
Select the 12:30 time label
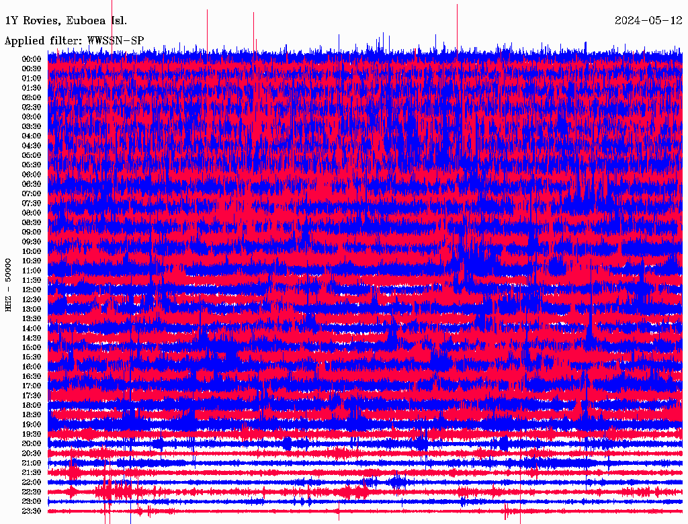click(32, 300)
